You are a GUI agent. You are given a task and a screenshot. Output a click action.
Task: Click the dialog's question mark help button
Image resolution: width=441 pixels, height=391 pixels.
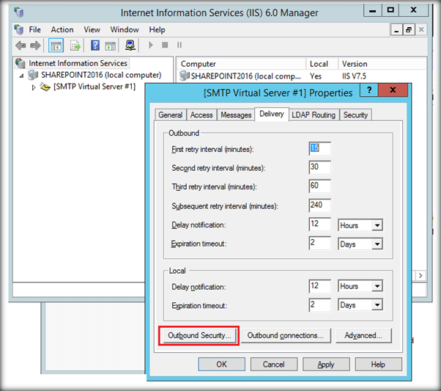[369, 90]
